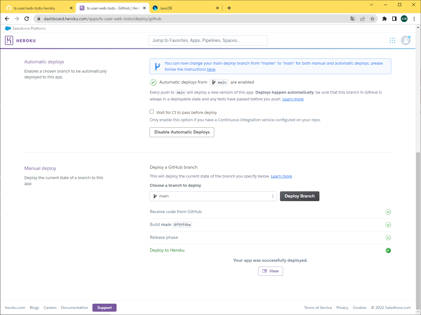Click the Receive code from GitHub checkmark

click(388, 212)
